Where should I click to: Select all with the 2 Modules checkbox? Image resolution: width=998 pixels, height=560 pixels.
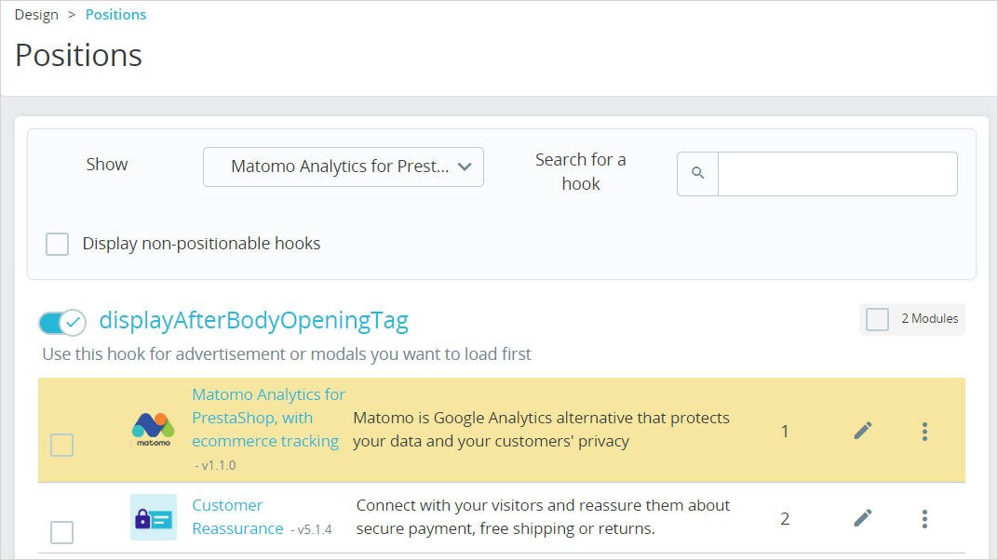pos(877,319)
